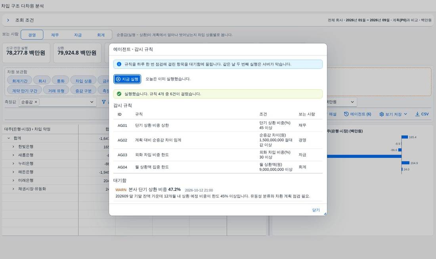Click the 감시 규칙 section heading
The image size is (436, 259).
click(122, 106)
